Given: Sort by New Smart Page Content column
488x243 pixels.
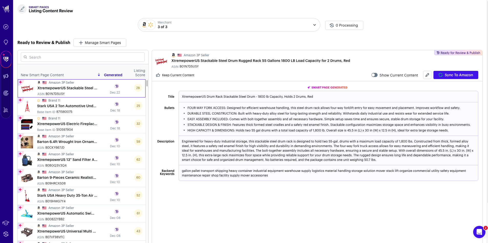Looking at the screenshot, I should point(42,75).
